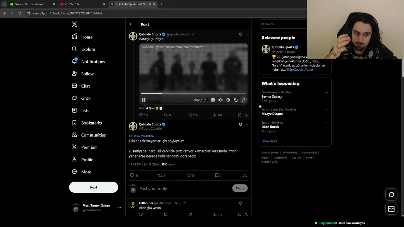Open Çubuklu Sports under Relevant people
404x227 pixels.
click(x=283, y=47)
